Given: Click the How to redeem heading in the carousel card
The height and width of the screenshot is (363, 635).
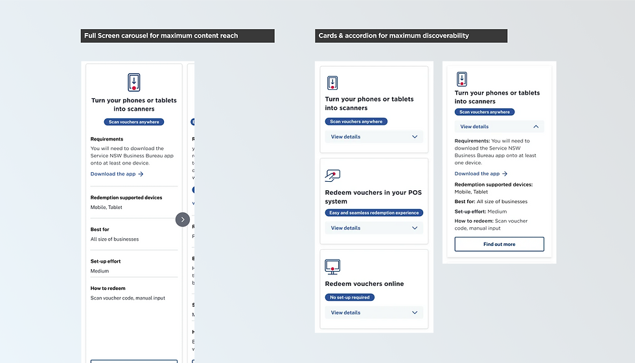Looking at the screenshot, I should 108,288.
